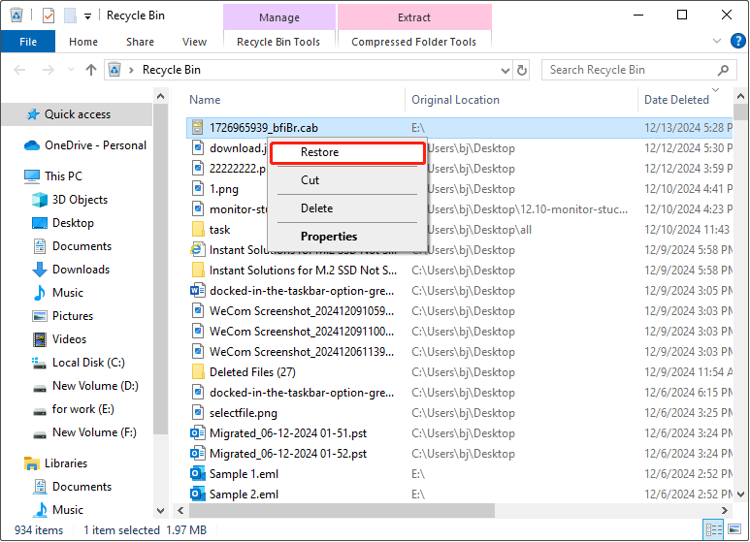
Task: Select the Sample 1.eml file
Action: (x=244, y=474)
